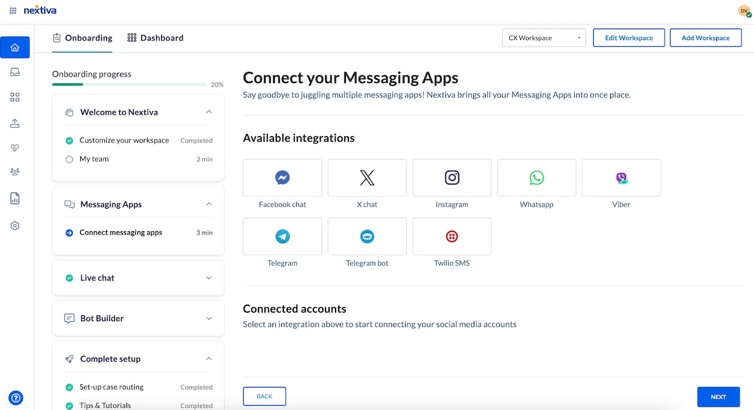Click the 20% progress label

click(217, 85)
